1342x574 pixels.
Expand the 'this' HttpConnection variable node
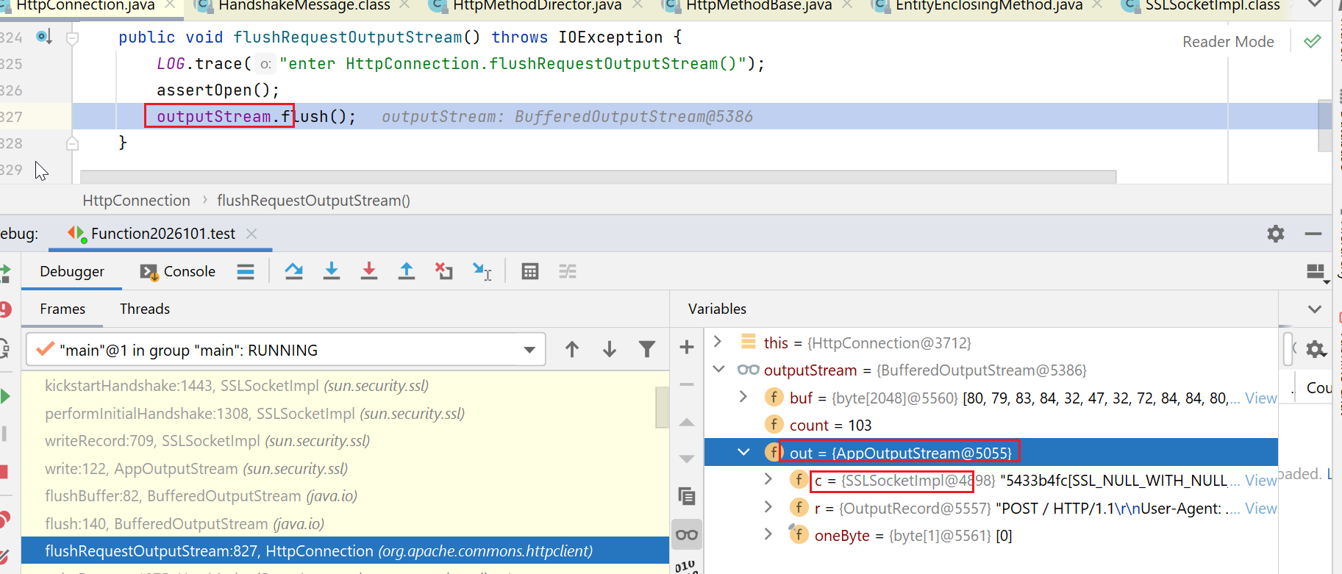click(x=718, y=342)
